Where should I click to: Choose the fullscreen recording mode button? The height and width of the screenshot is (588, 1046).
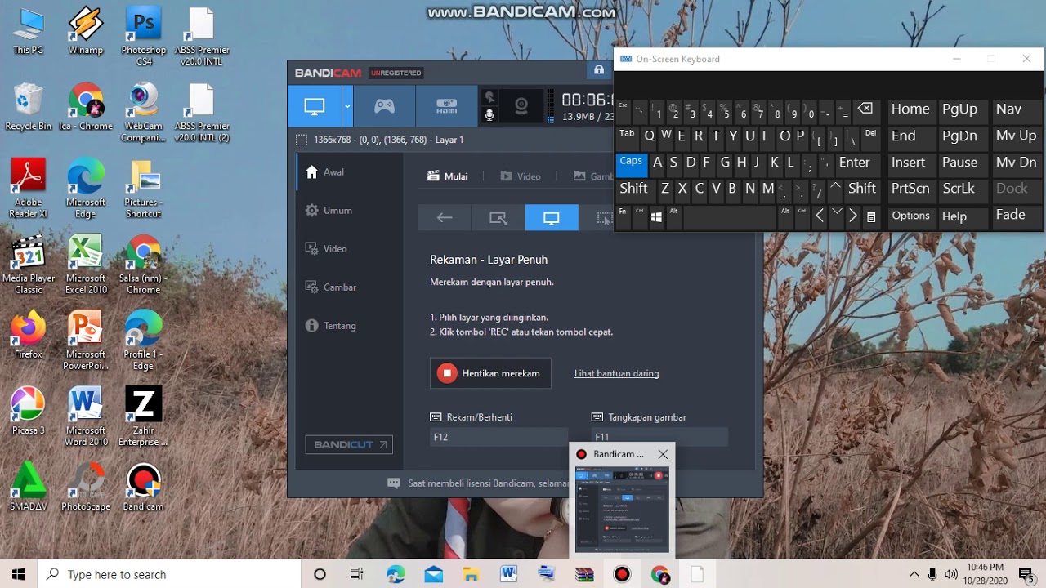pos(552,218)
